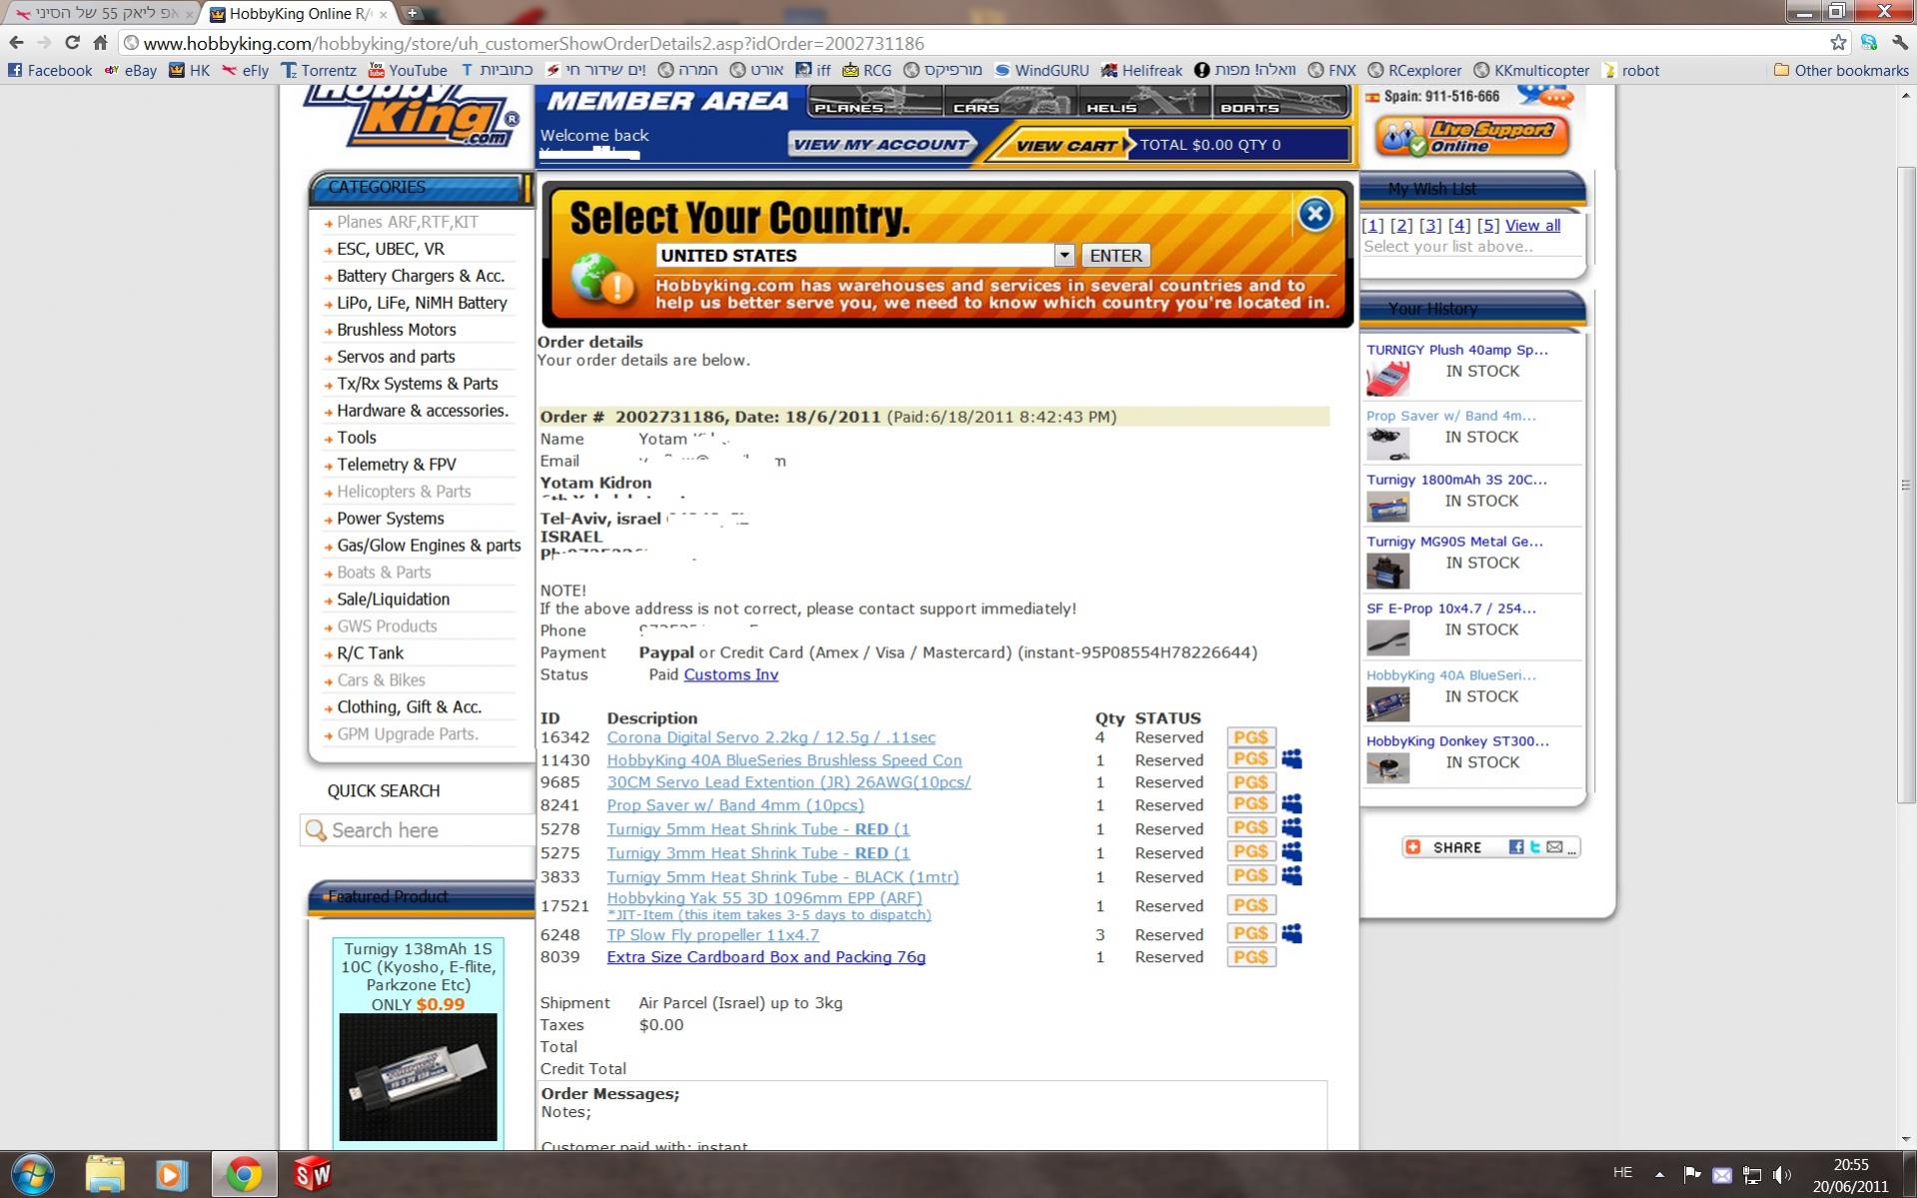The image size is (1917, 1198).
Task: Open the Turnigy MG90S history thumbnail
Action: coord(1388,571)
